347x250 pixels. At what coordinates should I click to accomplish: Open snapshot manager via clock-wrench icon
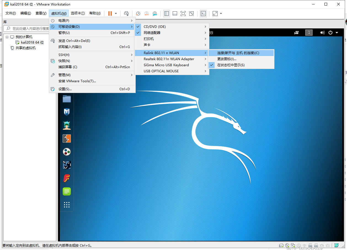155,14
